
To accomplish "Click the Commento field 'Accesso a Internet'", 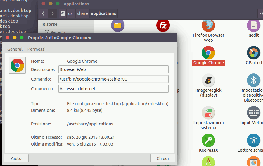I will pos(113,88).
